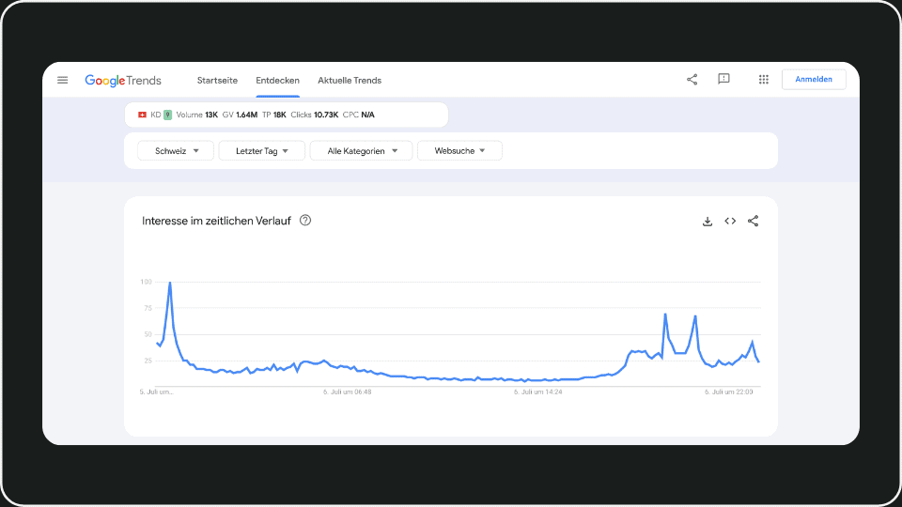Click the chart peak at 100

click(170, 283)
